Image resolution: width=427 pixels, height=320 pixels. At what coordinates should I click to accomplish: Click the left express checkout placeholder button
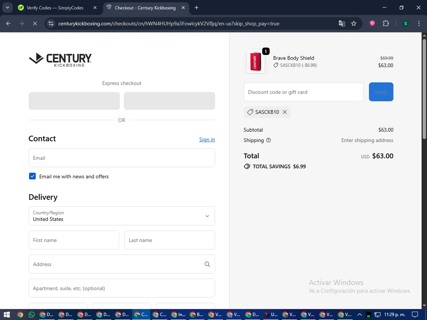[74, 101]
